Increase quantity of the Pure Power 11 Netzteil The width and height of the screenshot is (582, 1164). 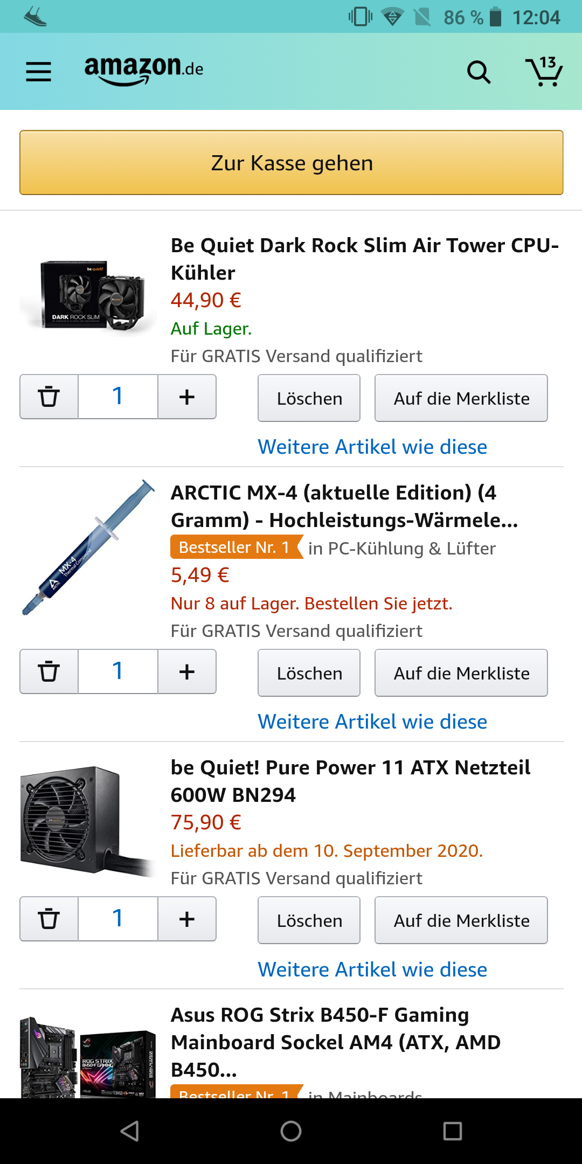point(186,919)
